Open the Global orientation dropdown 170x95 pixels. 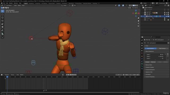click(x=65, y=5)
